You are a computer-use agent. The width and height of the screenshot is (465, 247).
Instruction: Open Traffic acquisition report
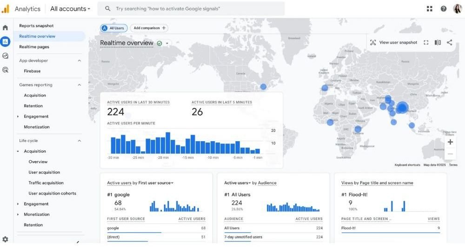(46, 183)
